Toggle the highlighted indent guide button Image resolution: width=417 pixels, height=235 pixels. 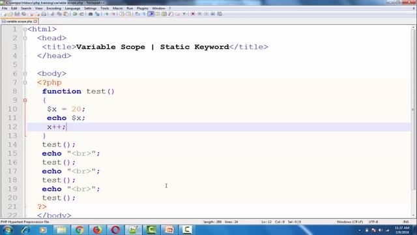coord(151,14)
